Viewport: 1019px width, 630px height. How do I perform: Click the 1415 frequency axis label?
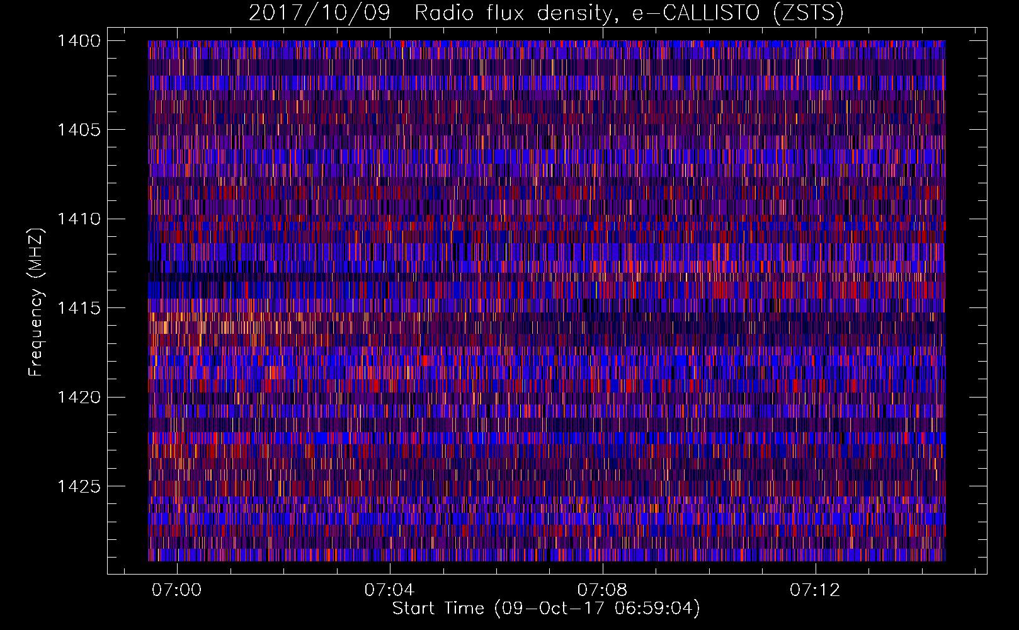79,308
